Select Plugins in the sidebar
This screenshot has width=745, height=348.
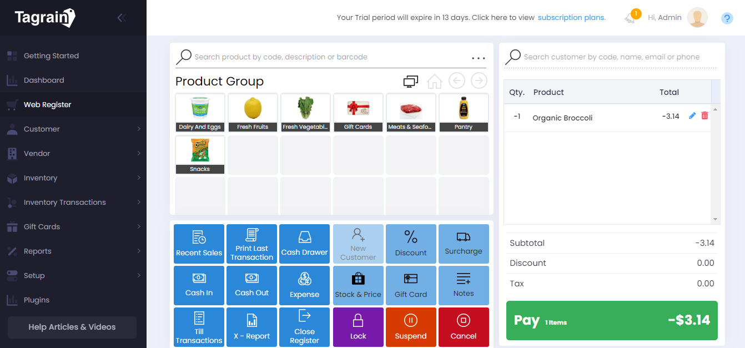[x=37, y=300]
